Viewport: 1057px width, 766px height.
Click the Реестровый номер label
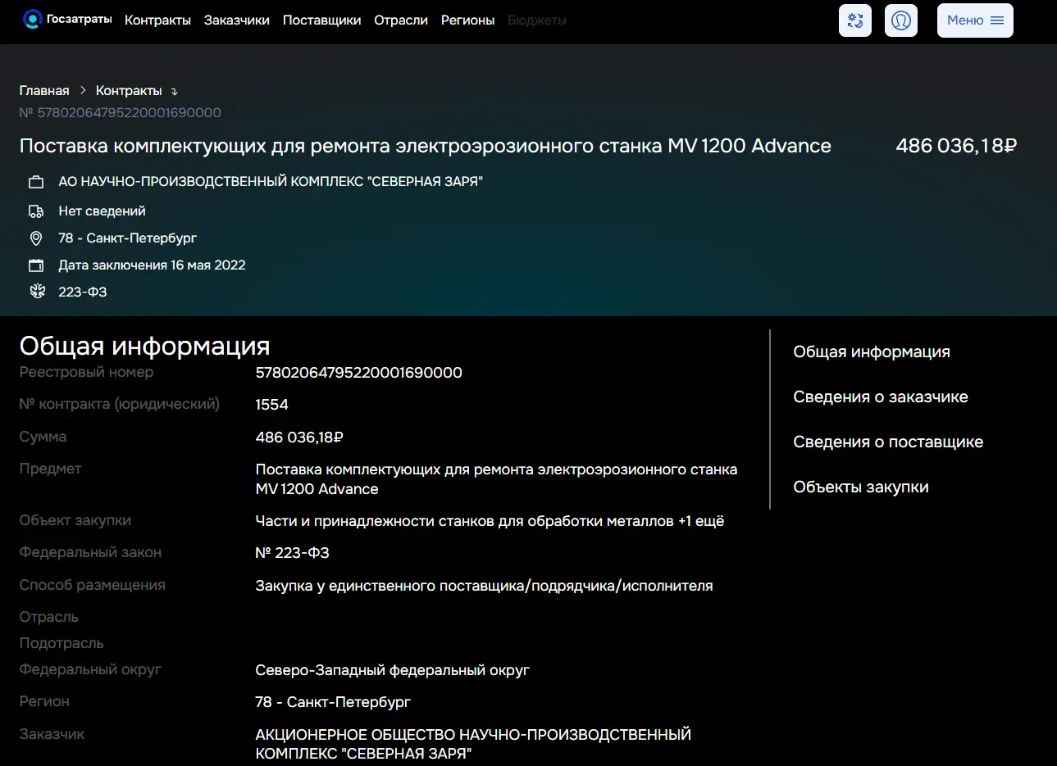(86, 372)
